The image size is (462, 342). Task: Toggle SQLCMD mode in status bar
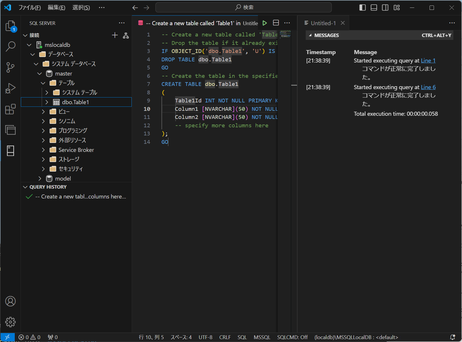click(292, 337)
